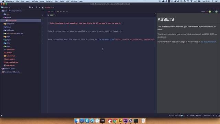Expand the plugins folder
The height and width of the screenshot is (124, 220).
click(3, 40)
